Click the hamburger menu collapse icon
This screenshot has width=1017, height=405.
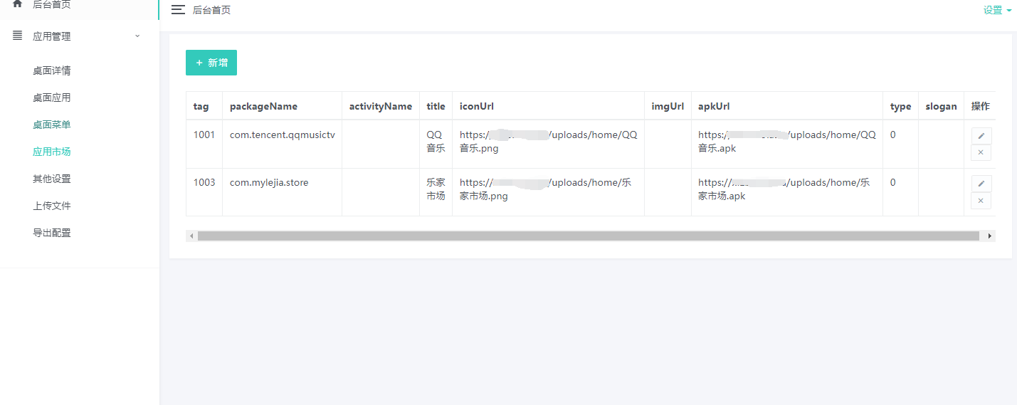[178, 10]
